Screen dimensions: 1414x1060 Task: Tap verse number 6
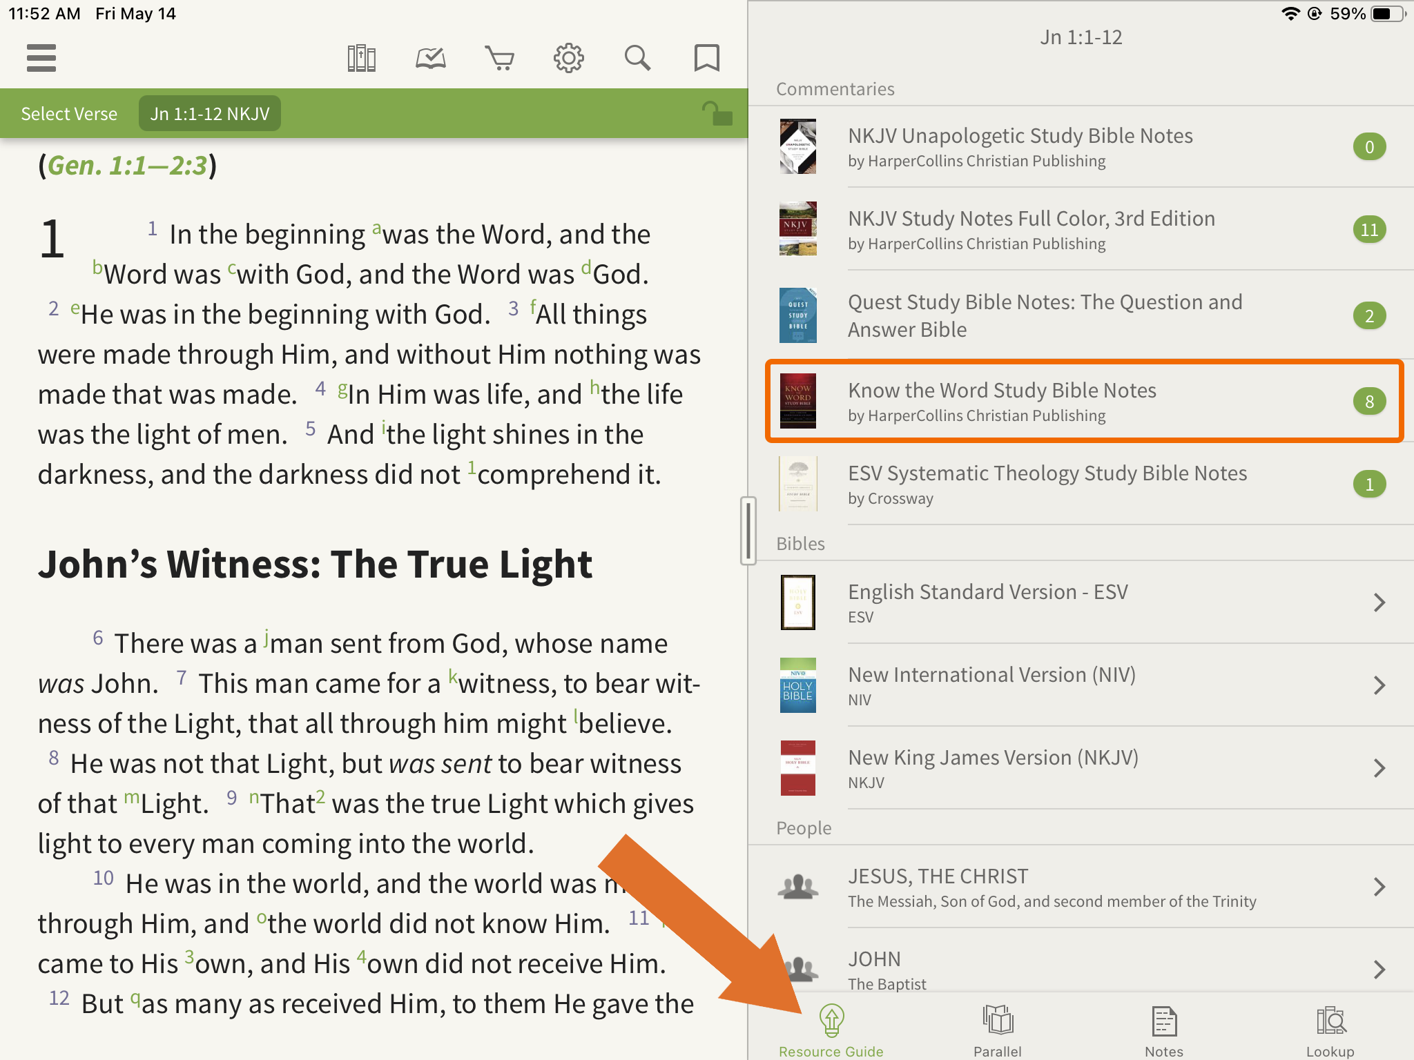click(x=98, y=638)
